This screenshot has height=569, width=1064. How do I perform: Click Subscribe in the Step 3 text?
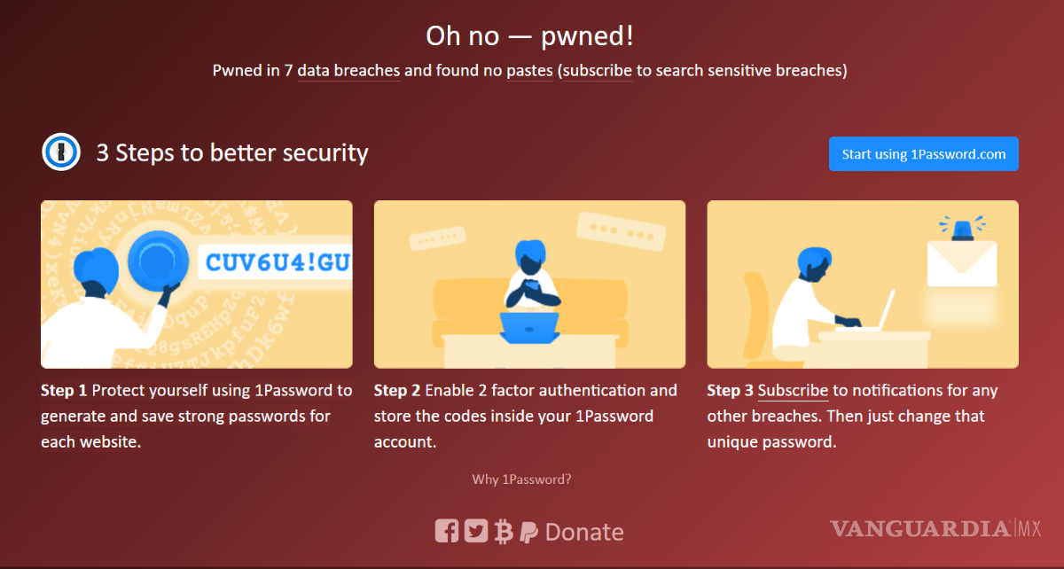tap(793, 390)
